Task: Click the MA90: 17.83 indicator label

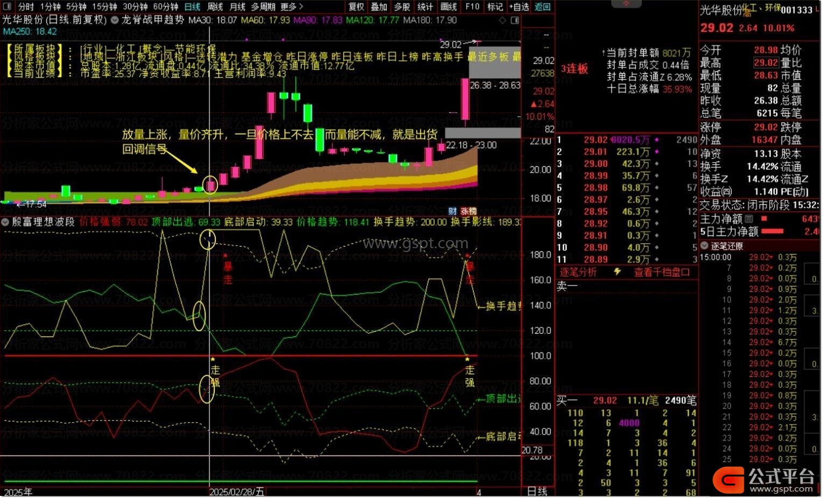Action: pos(318,20)
